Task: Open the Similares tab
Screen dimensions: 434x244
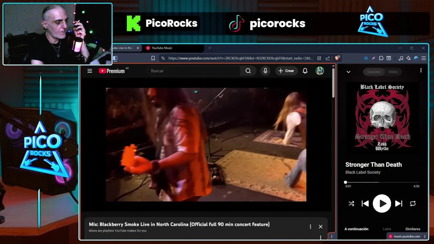Action: tap(413, 229)
